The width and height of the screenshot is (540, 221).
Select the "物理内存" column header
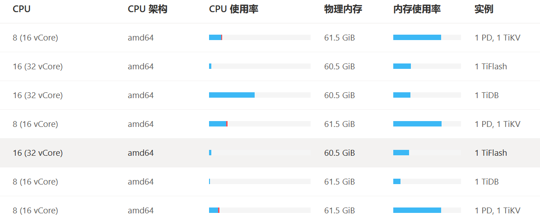[343, 9]
